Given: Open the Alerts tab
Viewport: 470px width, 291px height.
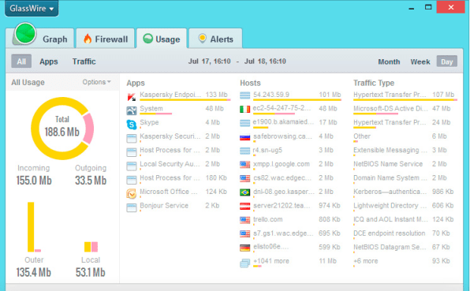Looking at the screenshot, I should coord(215,39).
